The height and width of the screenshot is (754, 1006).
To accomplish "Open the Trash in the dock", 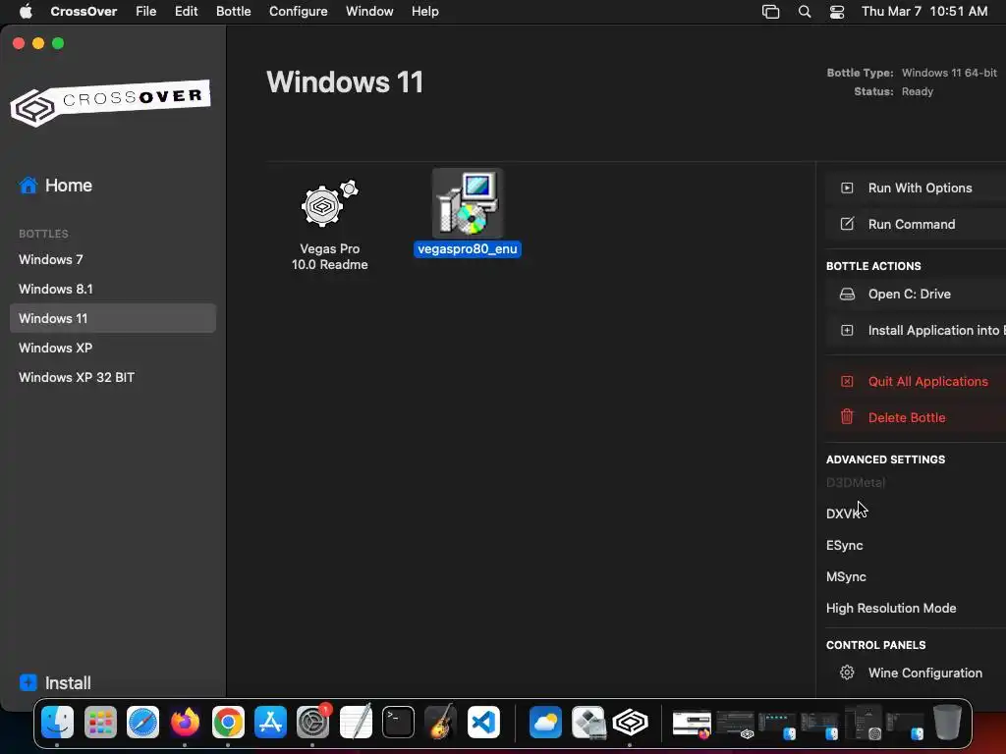I will tap(947, 723).
